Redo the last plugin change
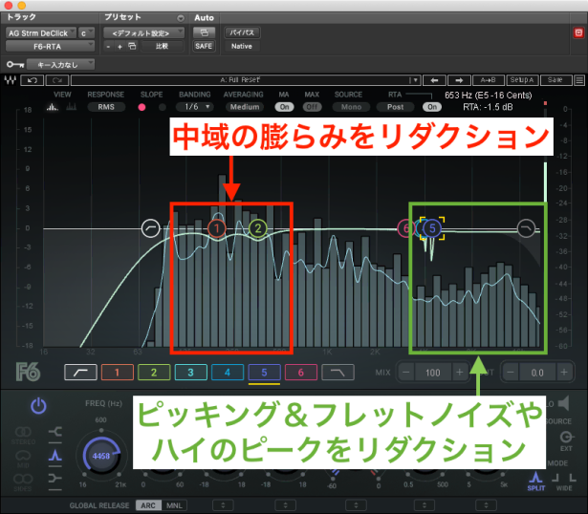 click(57, 80)
